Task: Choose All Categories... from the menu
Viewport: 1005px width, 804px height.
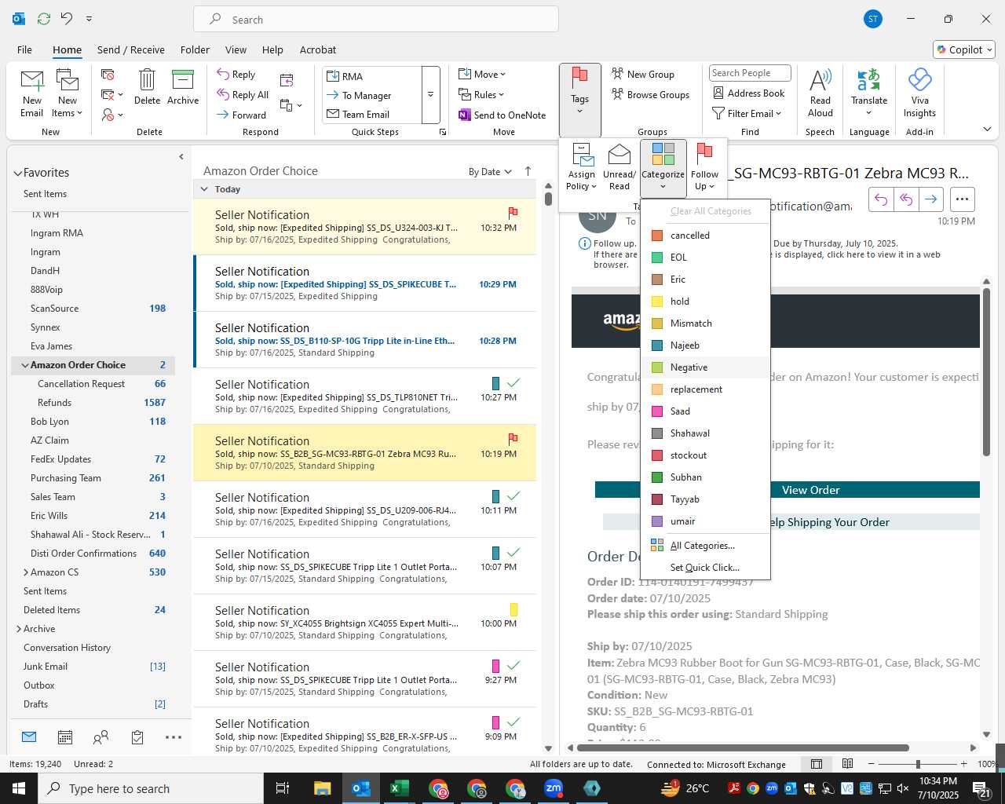Action: pos(705,545)
